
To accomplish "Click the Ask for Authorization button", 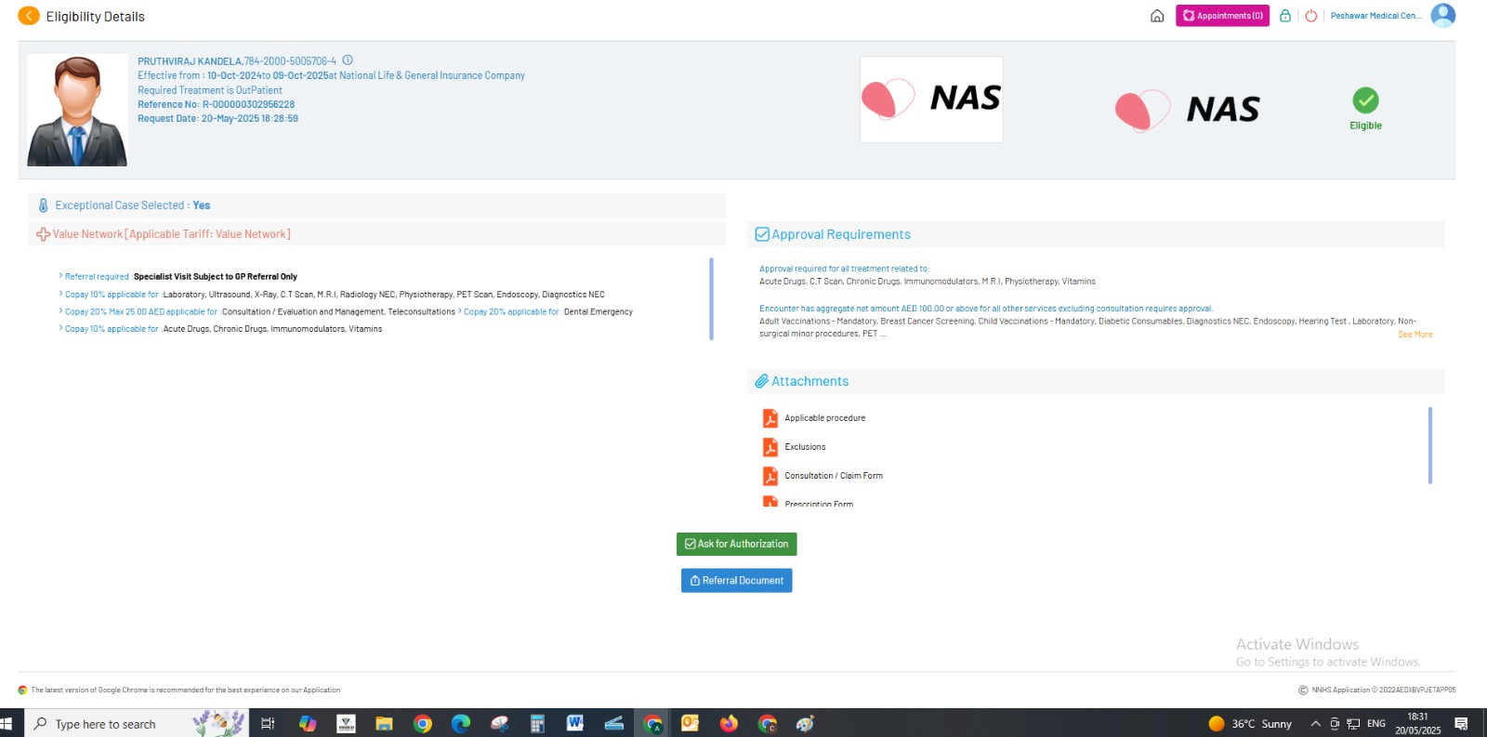I will coord(736,544).
